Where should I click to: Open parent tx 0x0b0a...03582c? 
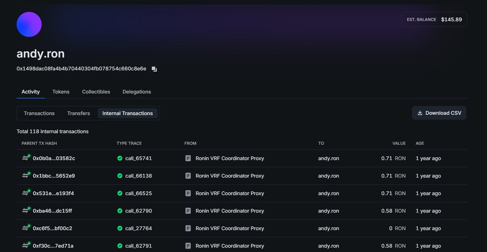pyautogui.click(x=54, y=158)
